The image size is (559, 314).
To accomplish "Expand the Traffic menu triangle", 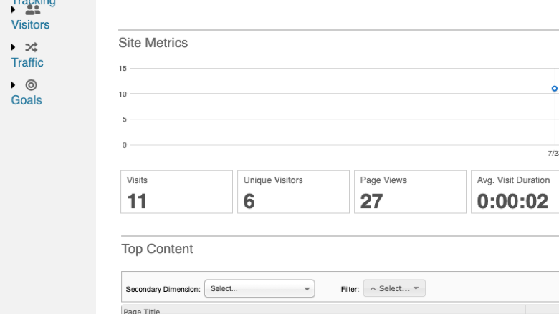I will pyautogui.click(x=13, y=47).
